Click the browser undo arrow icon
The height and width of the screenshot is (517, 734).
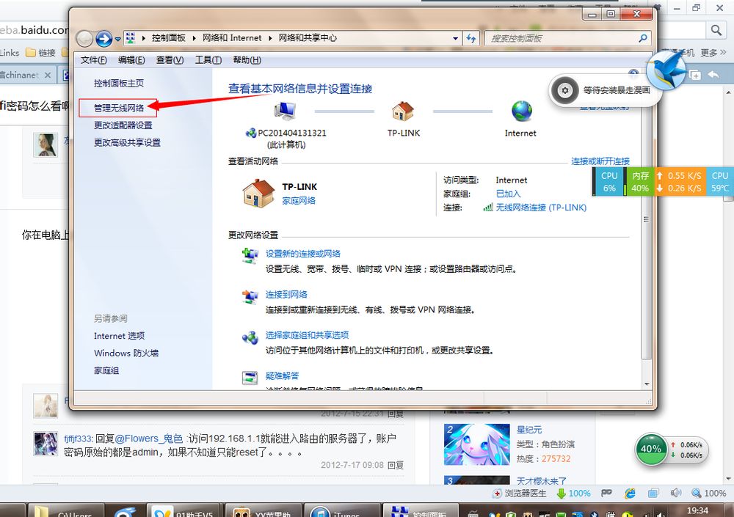click(713, 75)
